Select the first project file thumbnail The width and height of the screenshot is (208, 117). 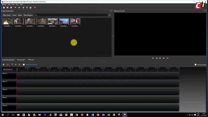point(7,22)
